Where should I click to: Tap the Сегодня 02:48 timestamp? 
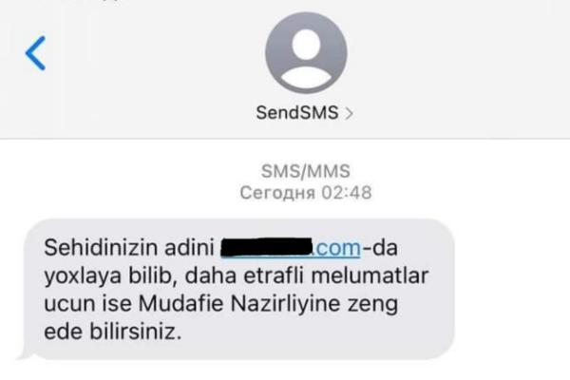(x=306, y=192)
